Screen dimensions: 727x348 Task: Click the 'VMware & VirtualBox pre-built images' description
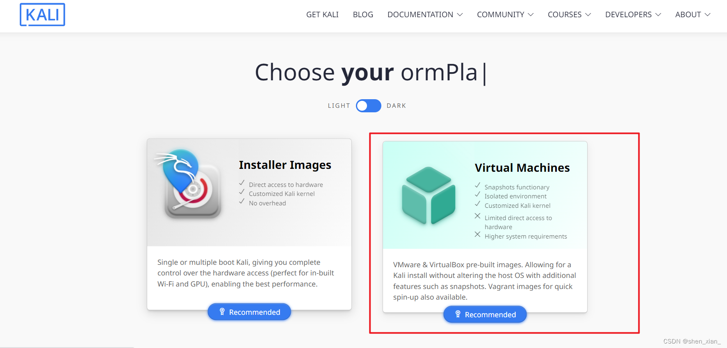pyautogui.click(x=485, y=281)
